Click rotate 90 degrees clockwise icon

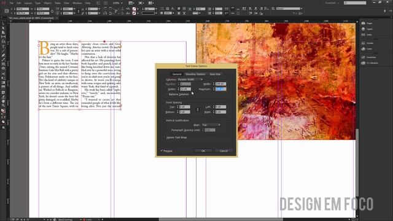point(105,9)
